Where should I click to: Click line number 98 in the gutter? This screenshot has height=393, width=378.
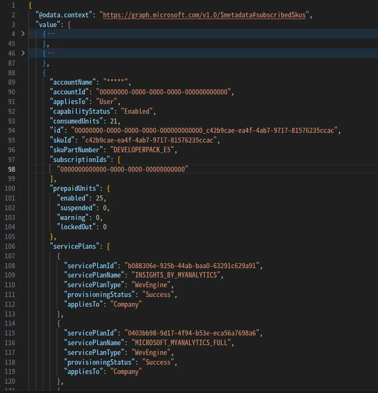pos(11,170)
